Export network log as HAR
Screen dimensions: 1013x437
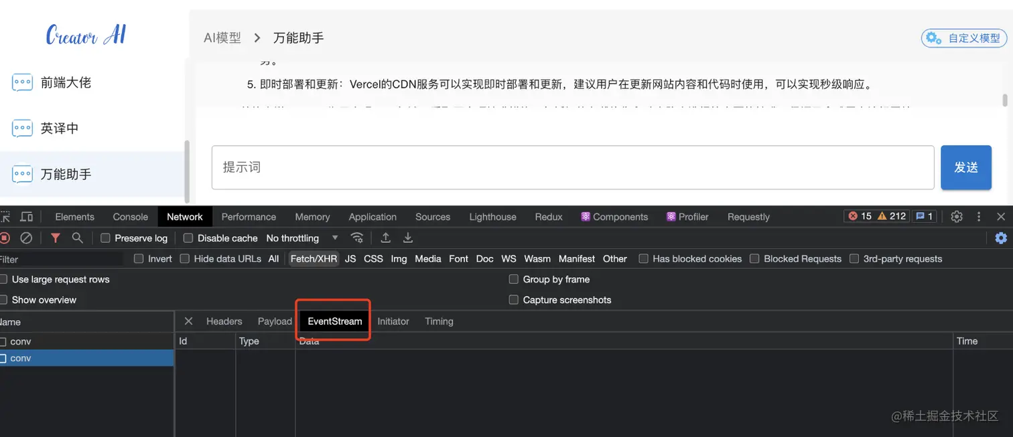pyautogui.click(x=407, y=238)
